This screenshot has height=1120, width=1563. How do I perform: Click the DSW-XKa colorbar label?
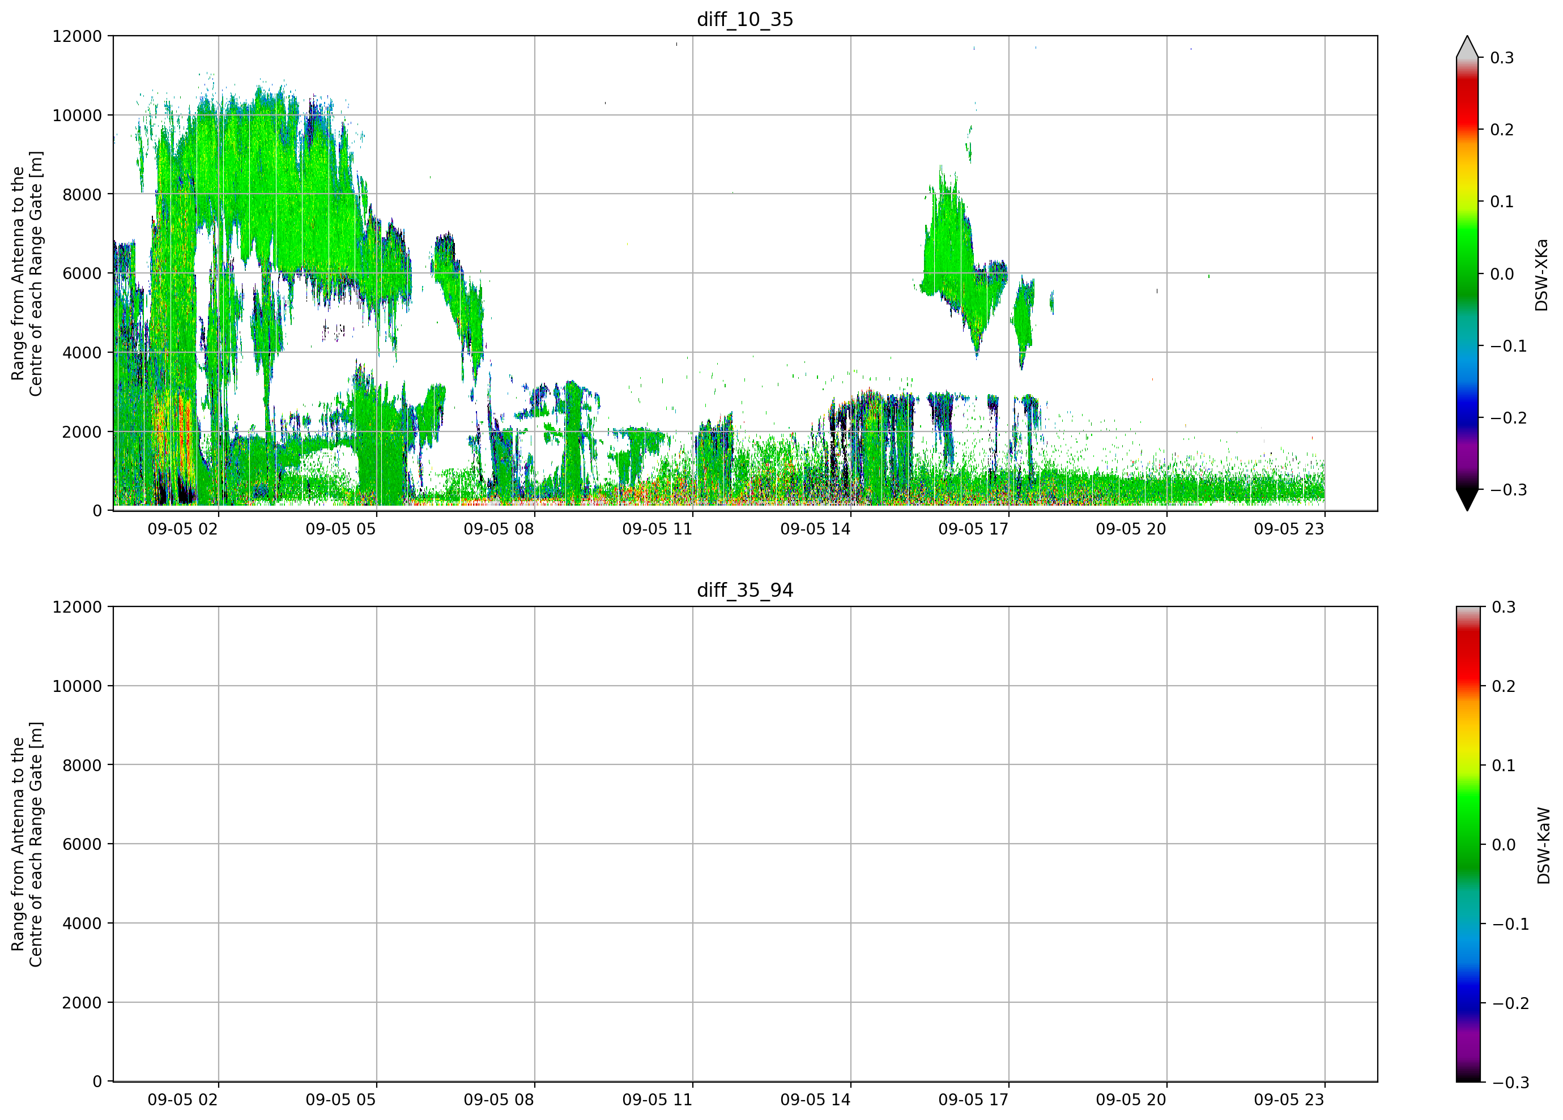click(1541, 275)
